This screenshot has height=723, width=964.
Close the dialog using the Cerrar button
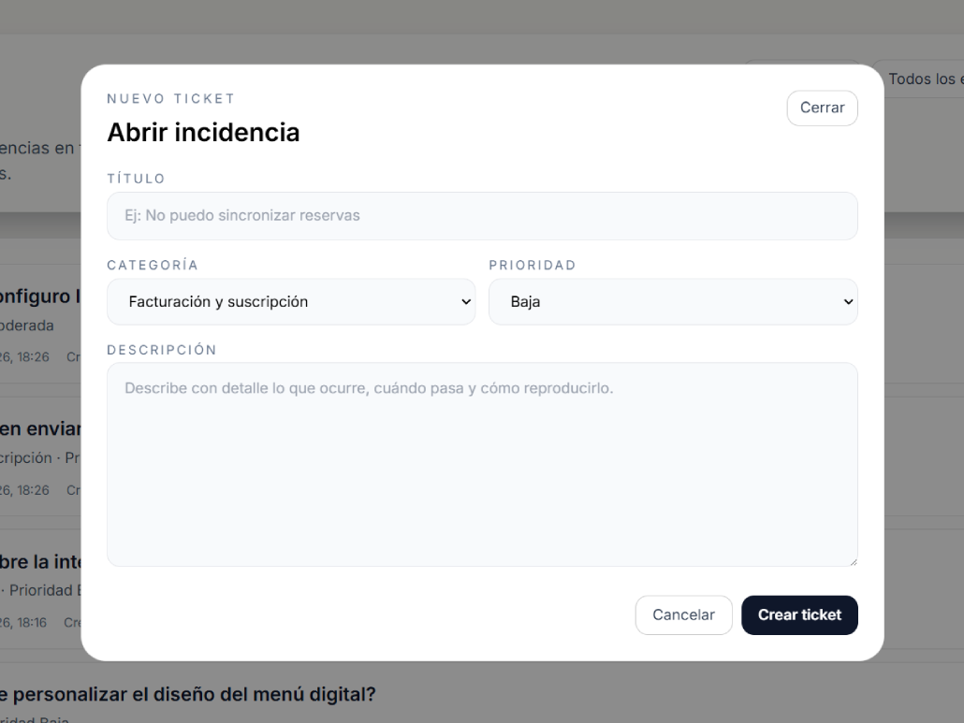pyautogui.click(x=822, y=108)
